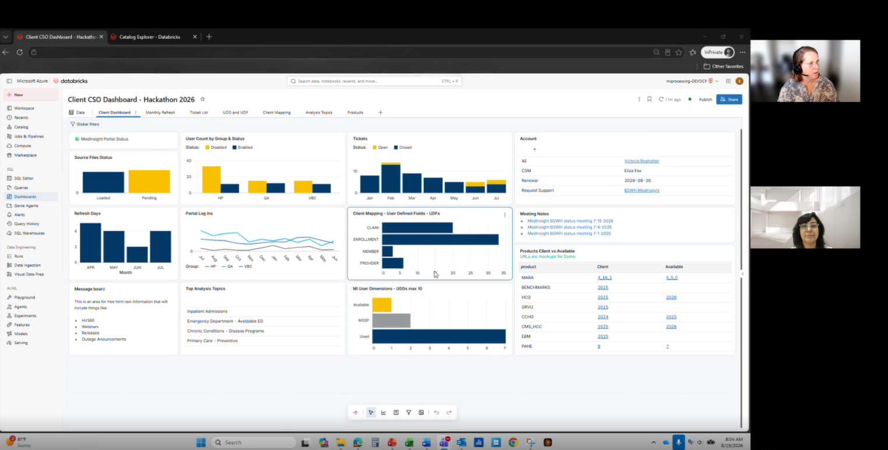
Task: Add a new dashboard page with plus
Action: 380,112
